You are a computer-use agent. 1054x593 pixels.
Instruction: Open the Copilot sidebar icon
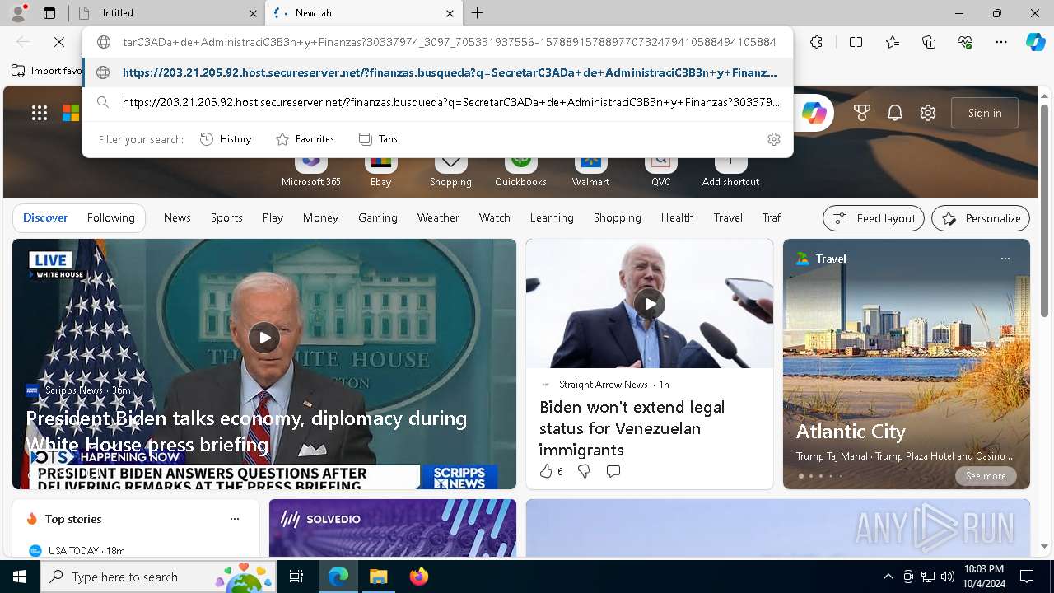coord(1035,42)
